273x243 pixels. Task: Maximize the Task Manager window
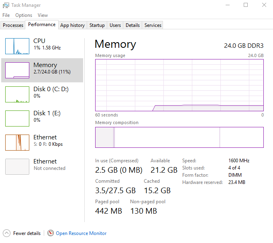pyautogui.click(x=246, y=5)
